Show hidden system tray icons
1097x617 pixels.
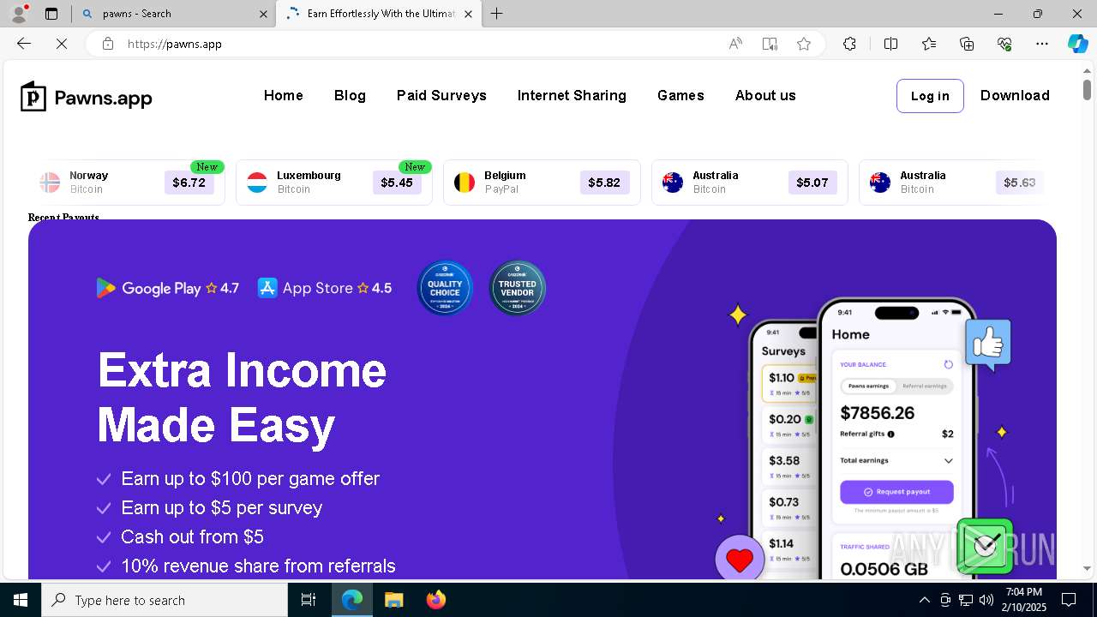point(924,600)
